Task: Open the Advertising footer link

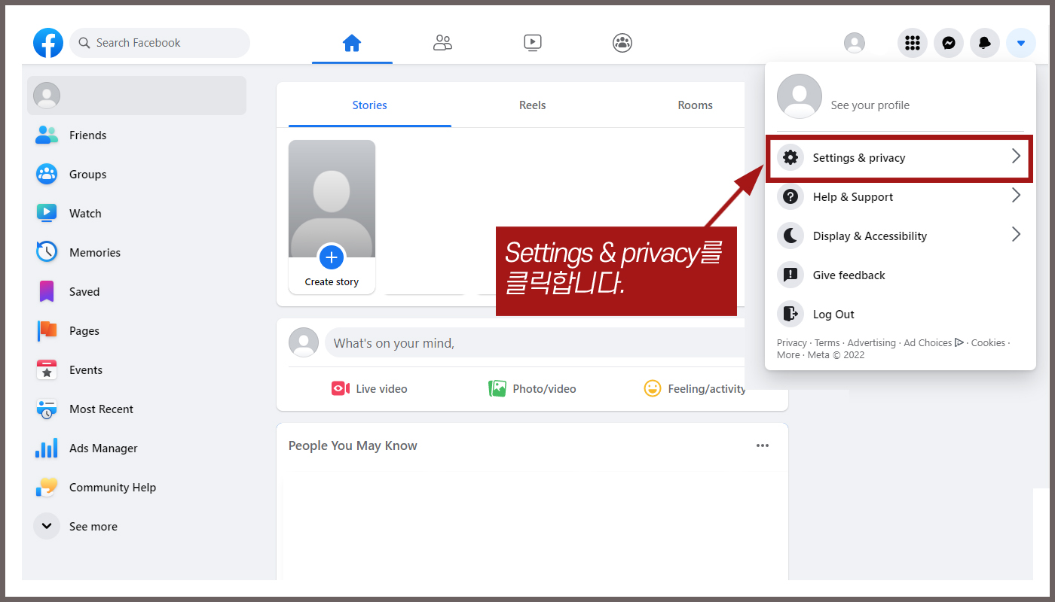Action: (871, 343)
